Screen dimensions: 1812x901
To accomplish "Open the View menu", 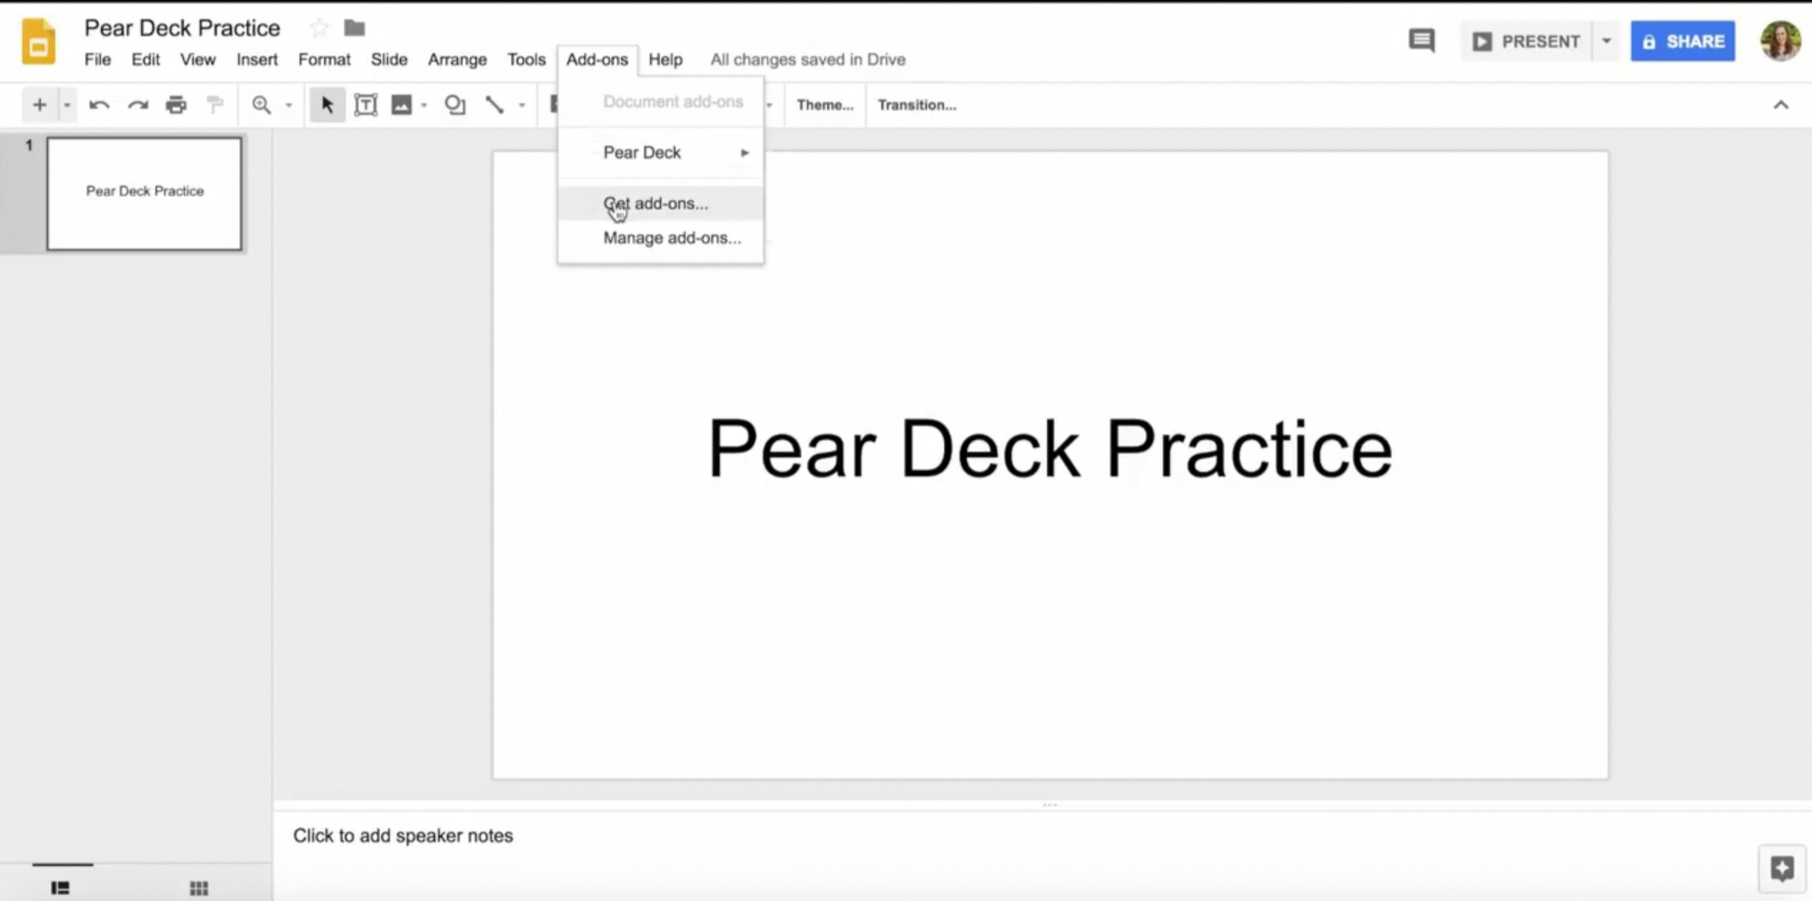I will tap(197, 59).
